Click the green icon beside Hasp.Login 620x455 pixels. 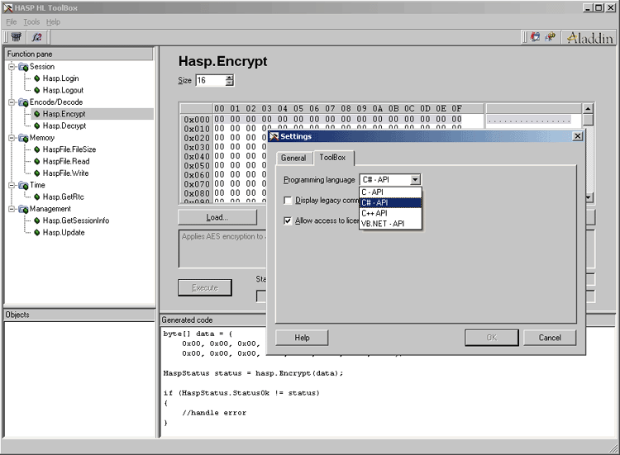(x=36, y=78)
